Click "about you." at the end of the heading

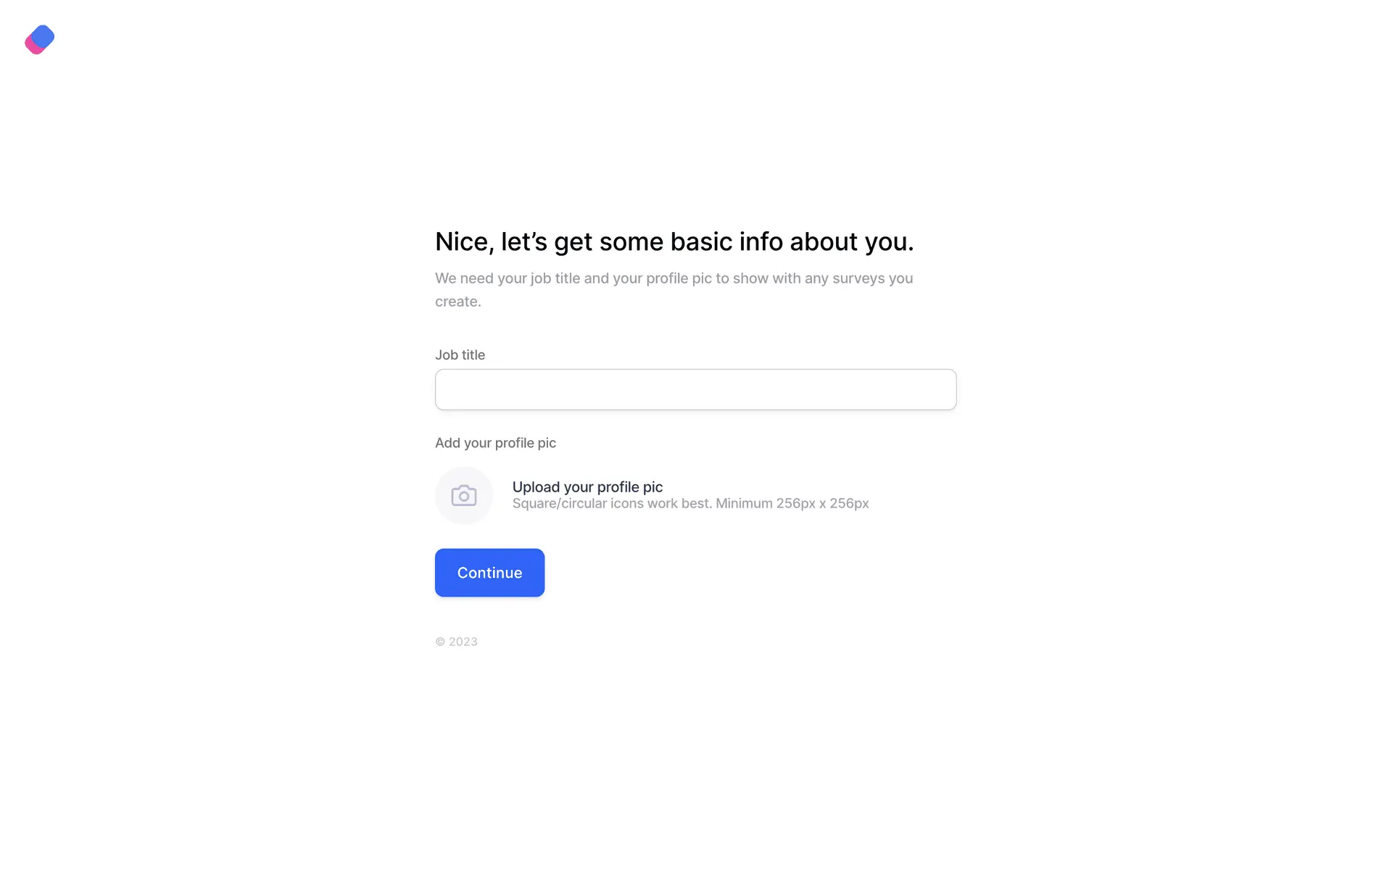click(x=851, y=241)
